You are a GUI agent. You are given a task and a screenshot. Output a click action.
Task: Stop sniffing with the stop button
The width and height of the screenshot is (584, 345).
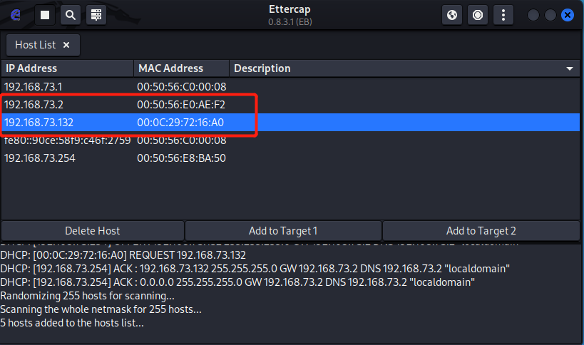pyautogui.click(x=45, y=14)
